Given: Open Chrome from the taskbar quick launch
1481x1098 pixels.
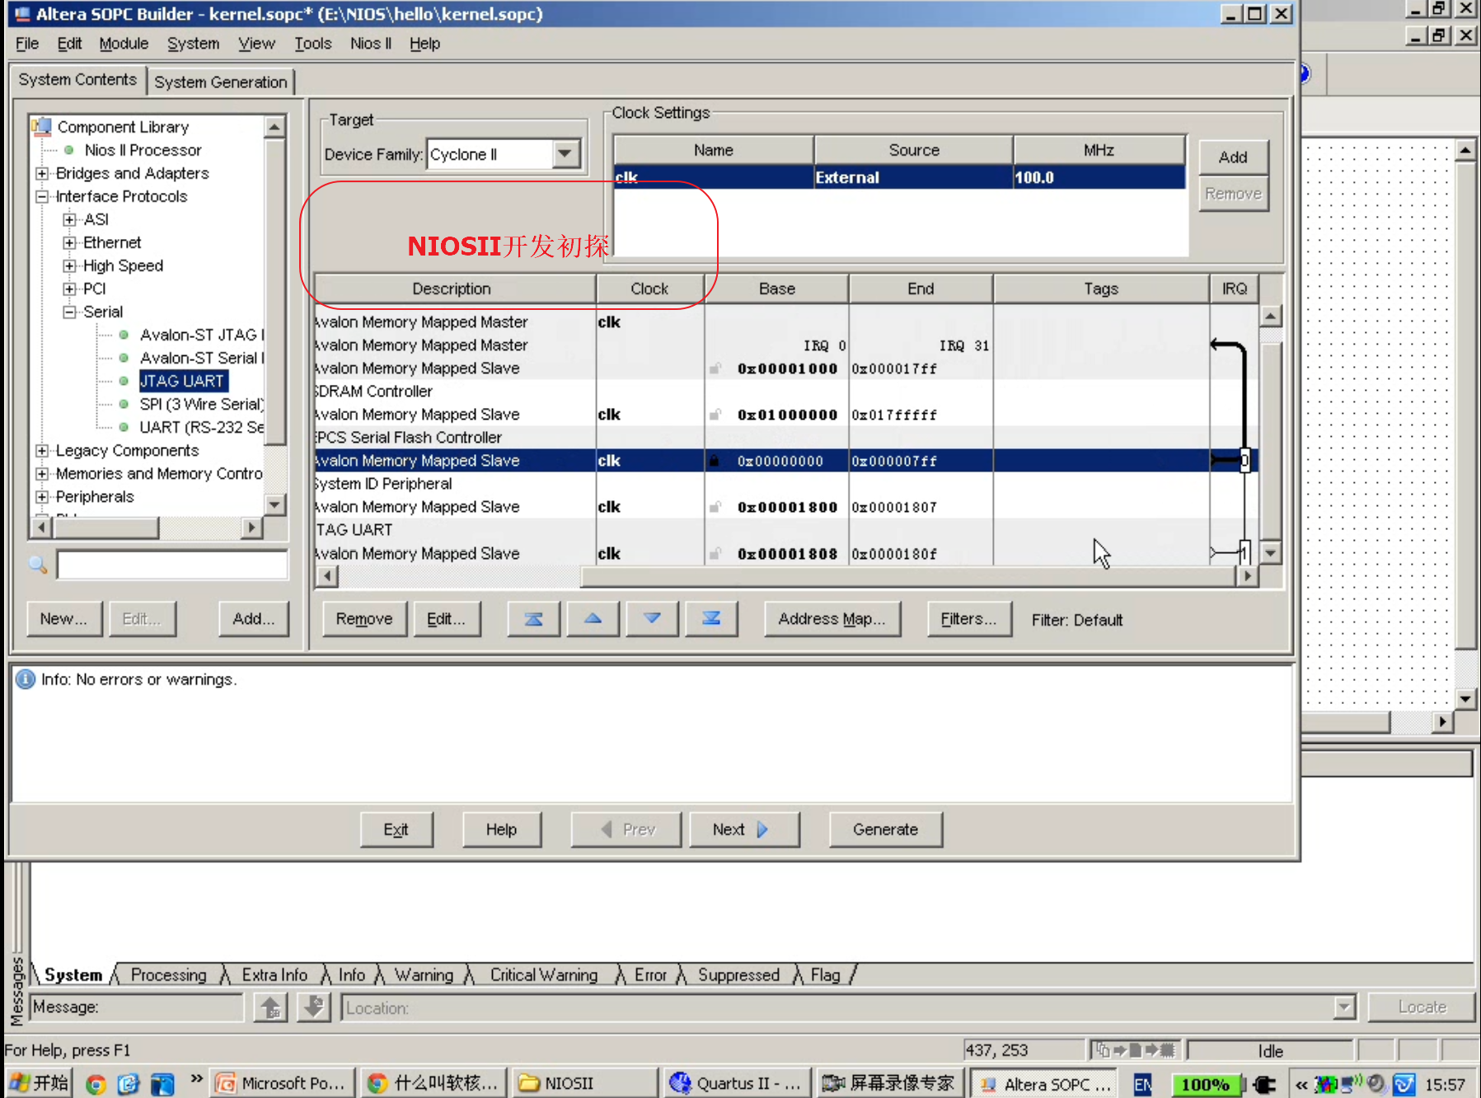Looking at the screenshot, I should click(x=96, y=1084).
